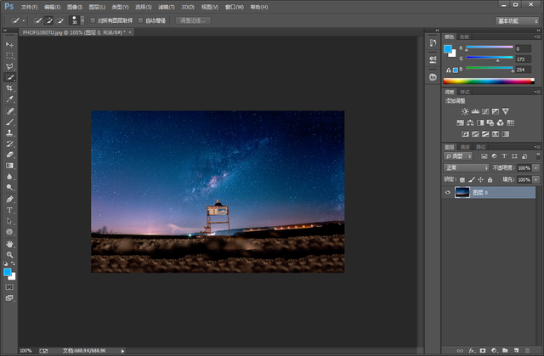Click the color spectrum ramp bar
The width and height of the screenshot is (544, 356).
click(x=487, y=81)
